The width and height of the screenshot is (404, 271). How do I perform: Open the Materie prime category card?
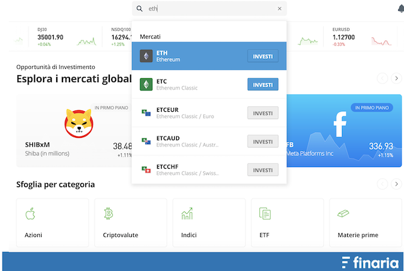pyautogui.click(x=365, y=223)
